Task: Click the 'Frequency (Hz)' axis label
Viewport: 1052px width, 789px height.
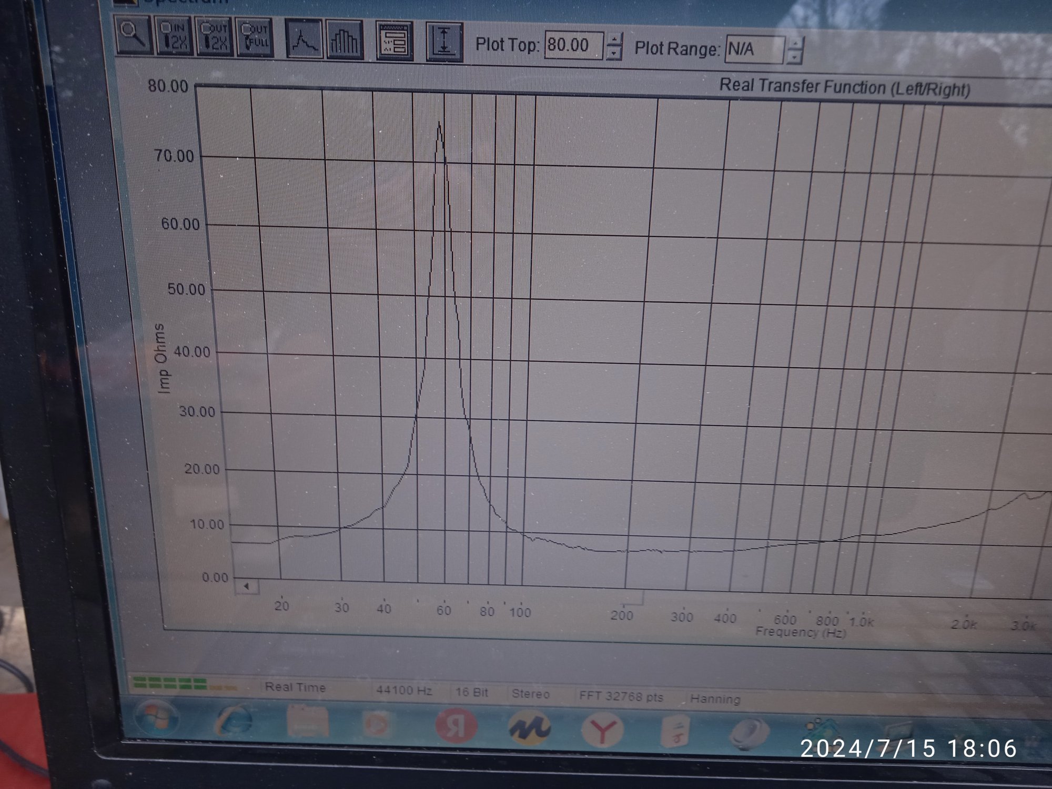Action: 801,632
